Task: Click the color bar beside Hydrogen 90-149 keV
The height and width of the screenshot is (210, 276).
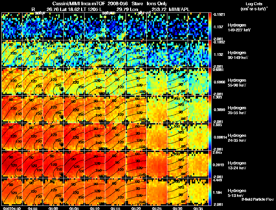Action: point(210,54)
